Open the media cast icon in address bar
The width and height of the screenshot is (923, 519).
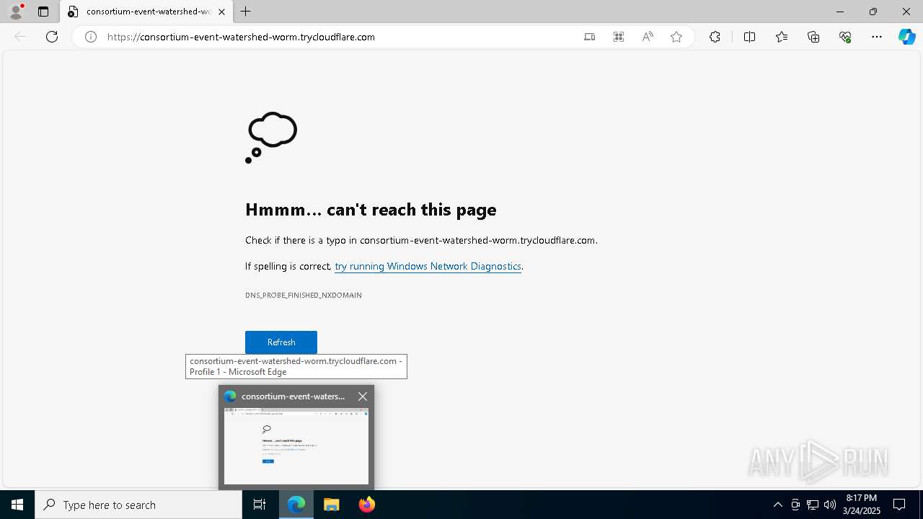coord(590,37)
